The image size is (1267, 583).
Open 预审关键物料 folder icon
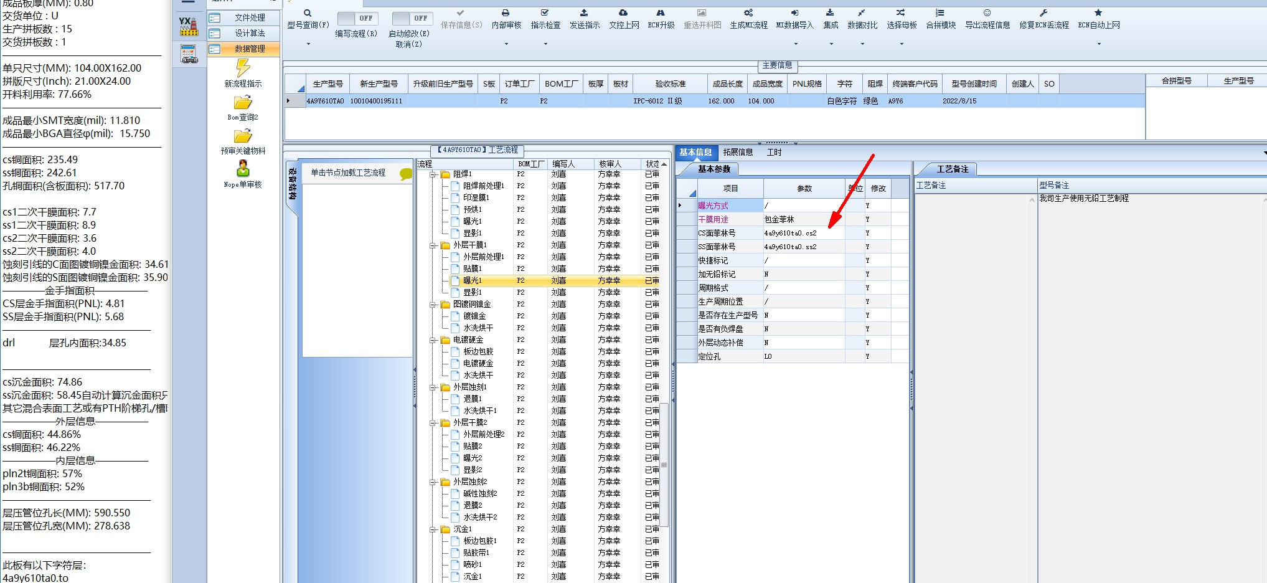point(243,136)
